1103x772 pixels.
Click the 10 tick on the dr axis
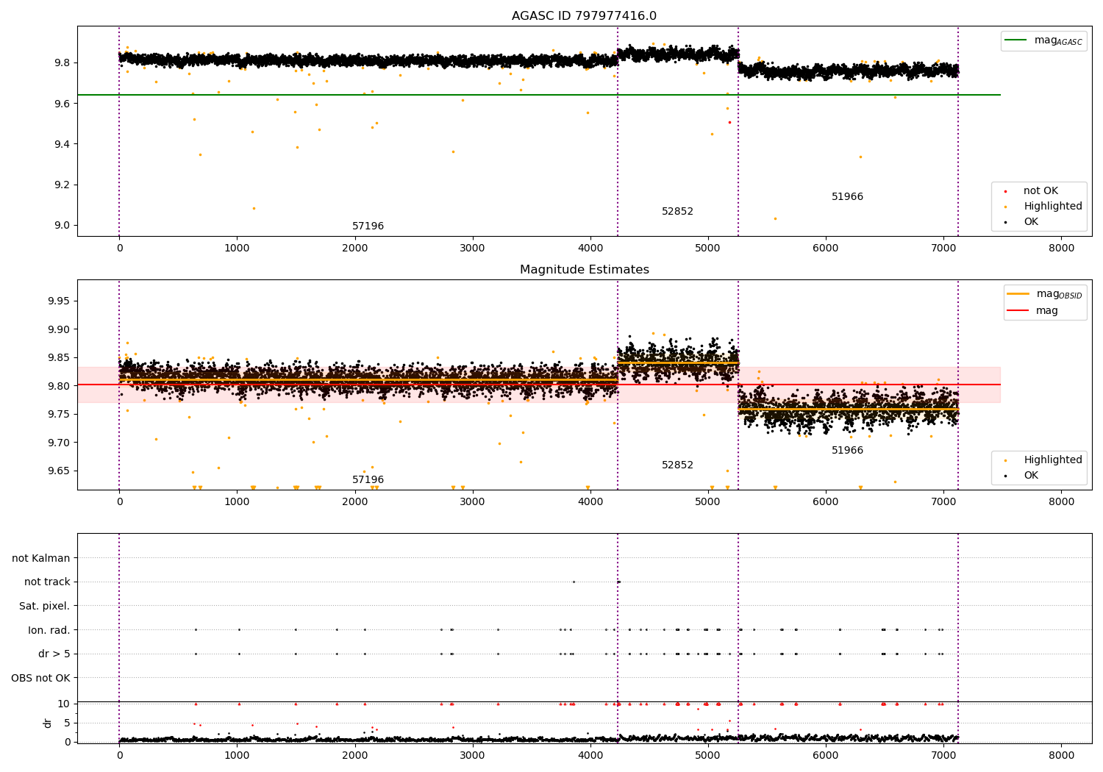(64, 704)
